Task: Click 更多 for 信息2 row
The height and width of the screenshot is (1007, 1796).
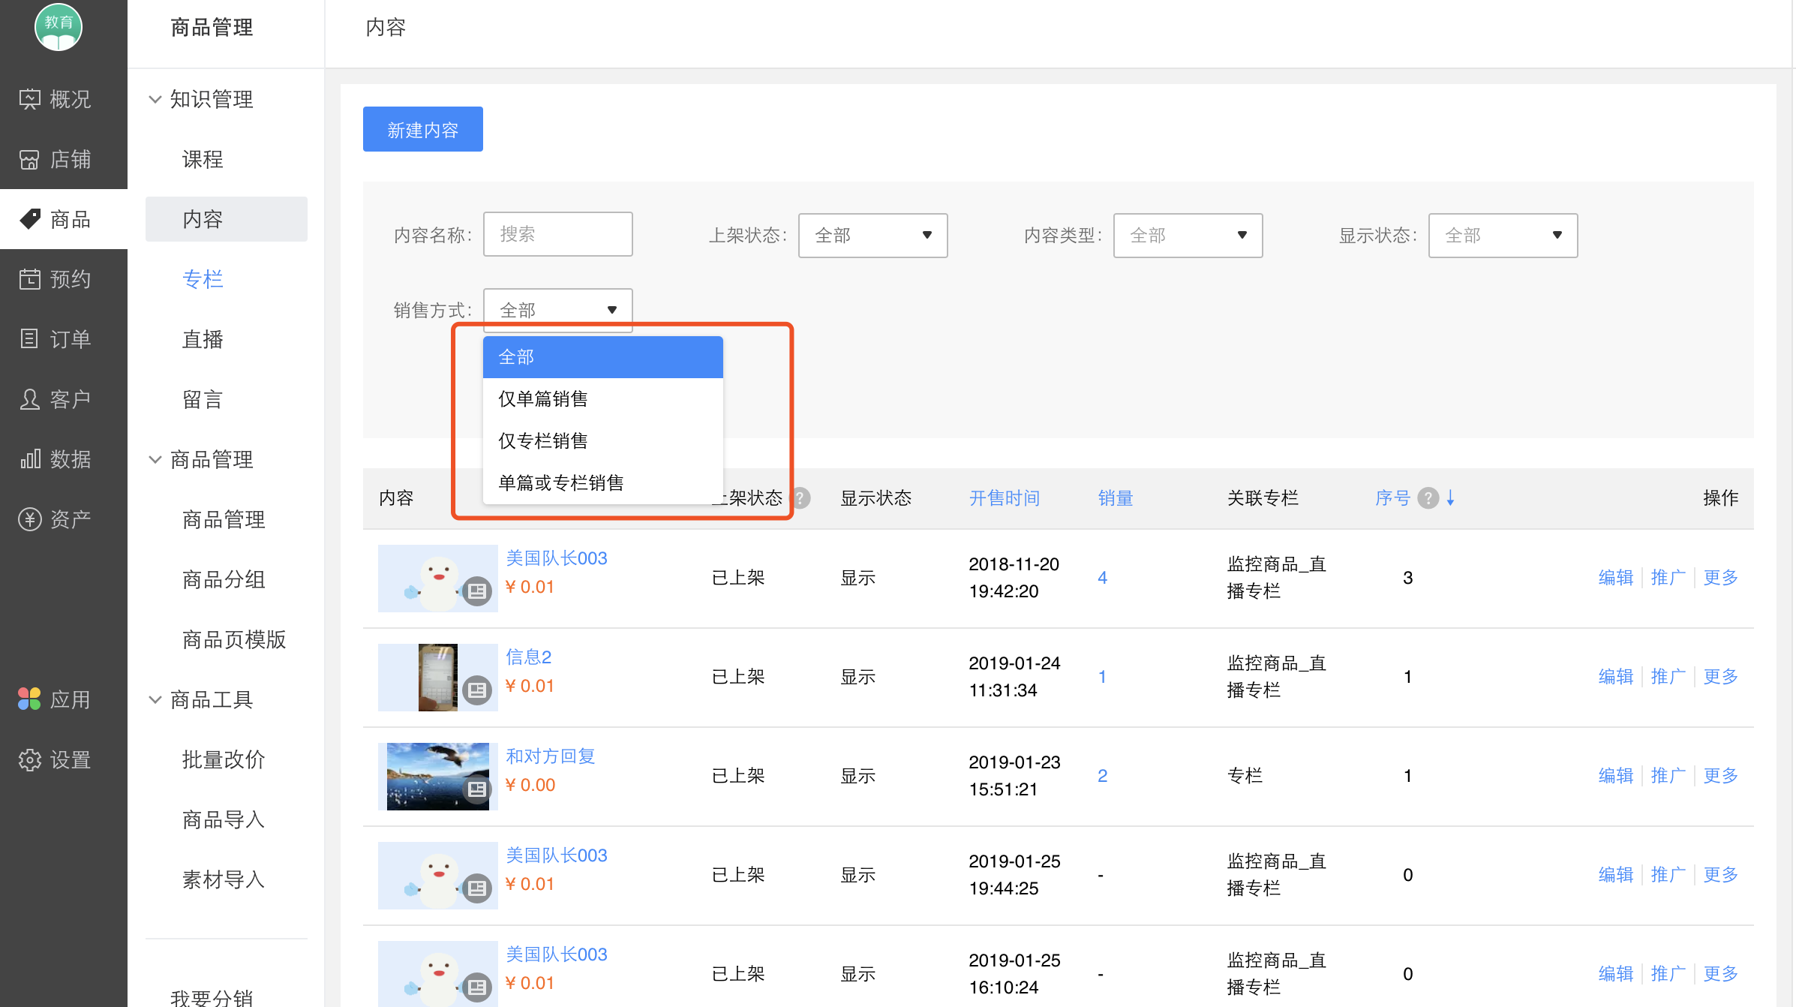Action: (1721, 677)
